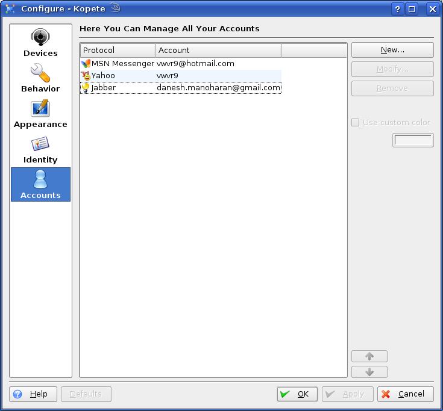
Task: Sort by the Account column header
Action: tap(218, 50)
